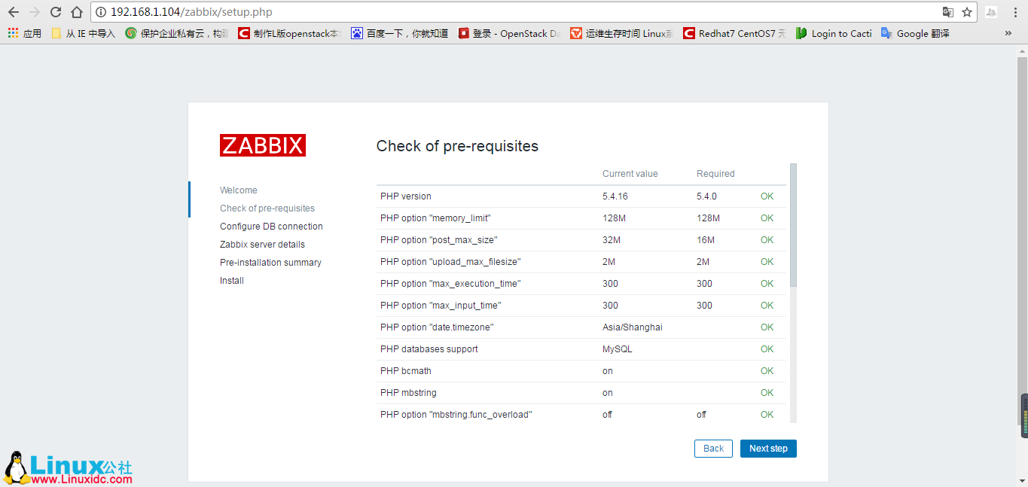This screenshot has width=1028, height=487.
Task: Click the ZABBIX logo
Action: tap(262, 145)
